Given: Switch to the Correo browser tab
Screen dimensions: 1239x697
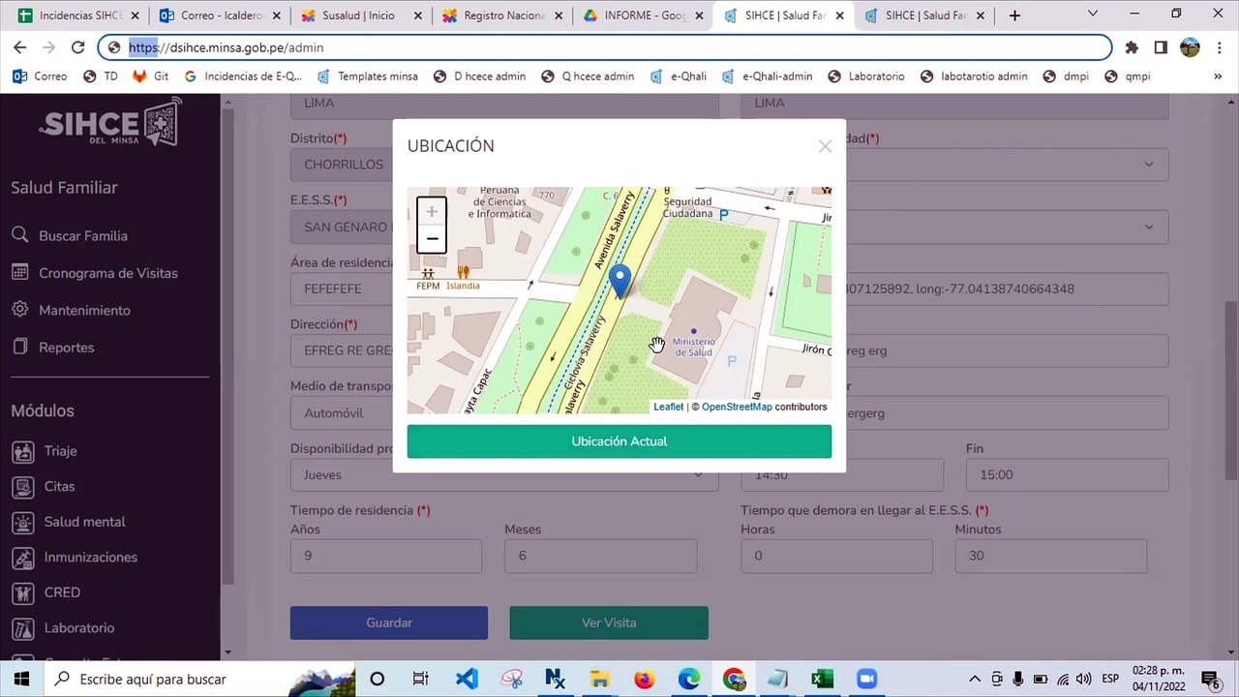Looking at the screenshot, I should [x=220, y=15].
